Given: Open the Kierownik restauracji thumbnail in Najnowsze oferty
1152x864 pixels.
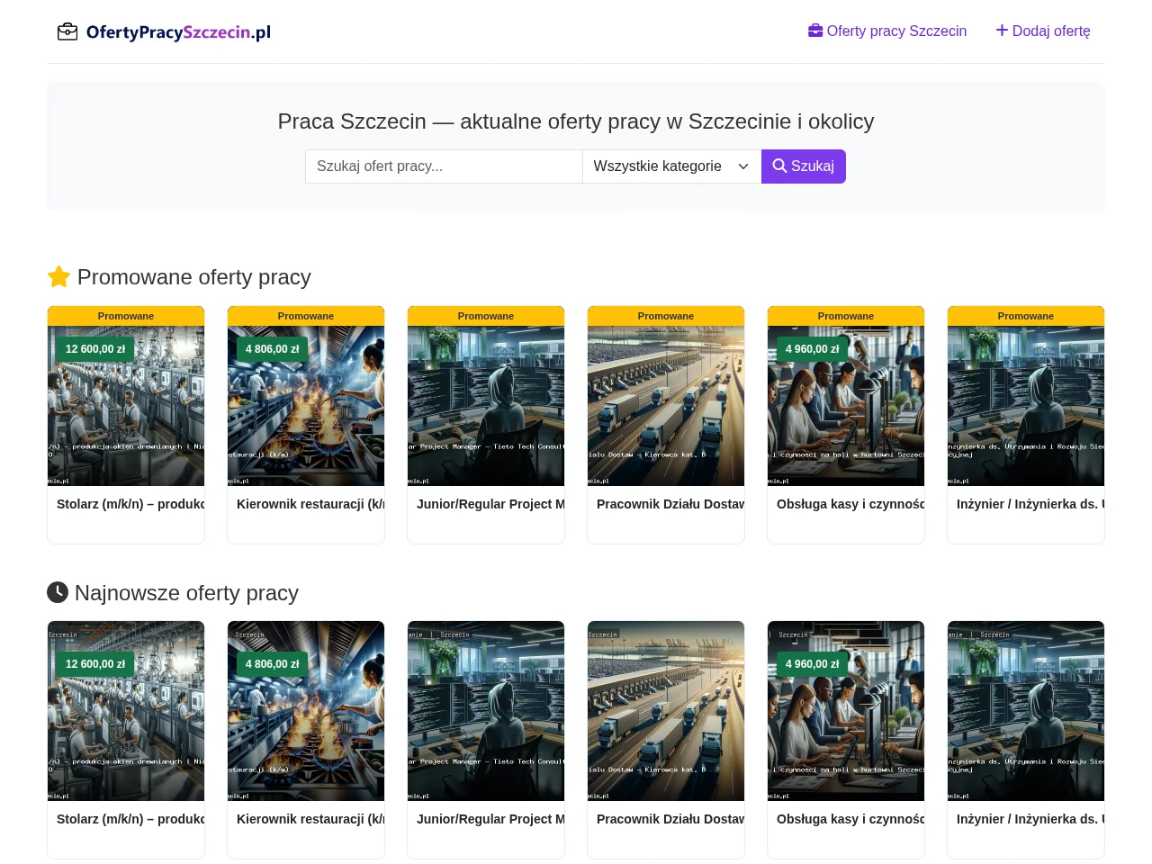Looking at the screenshot, I should point(306,711).
